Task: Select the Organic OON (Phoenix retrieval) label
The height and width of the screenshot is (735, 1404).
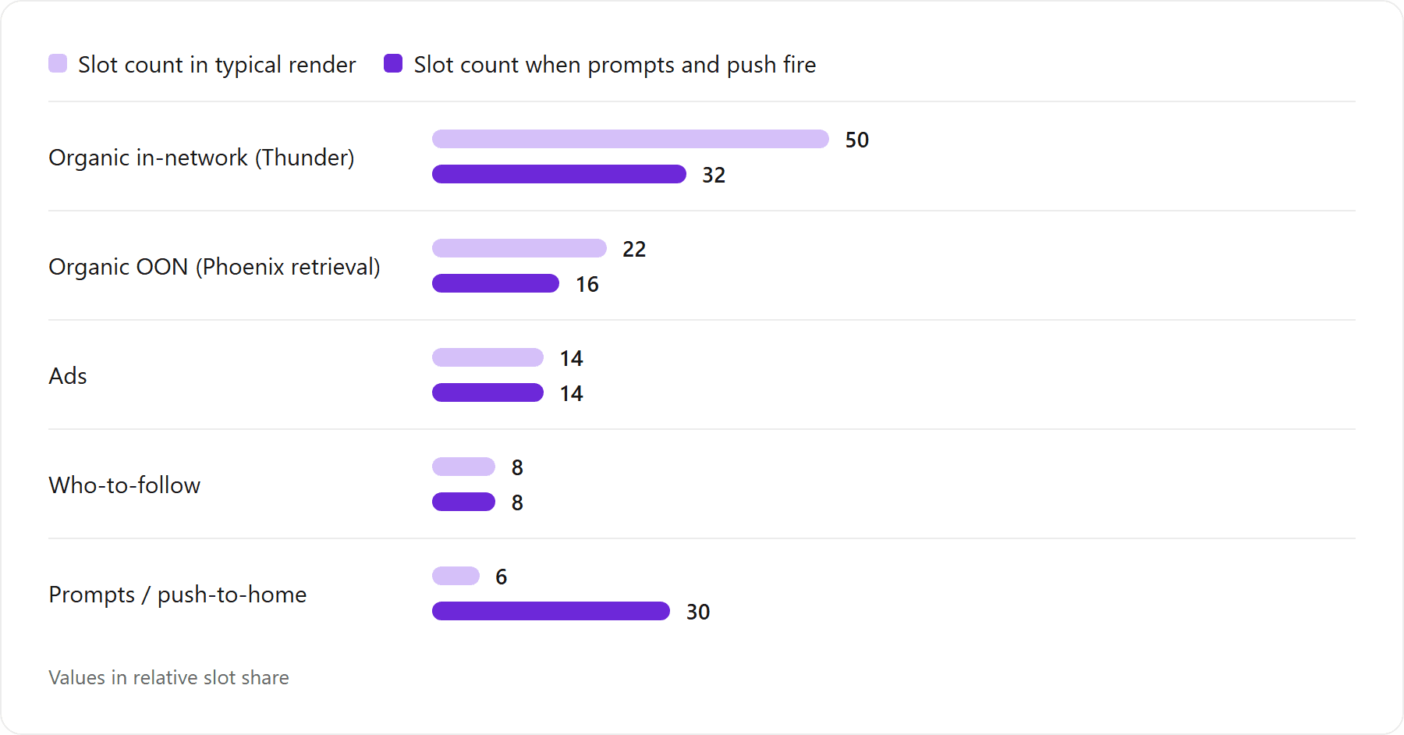Action: [214, 267]
